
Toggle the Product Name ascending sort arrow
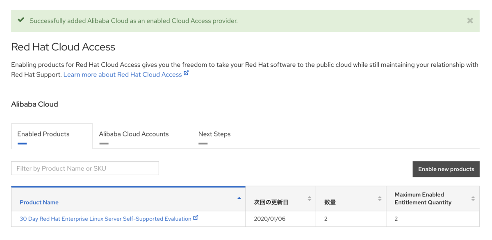[239, 198]
